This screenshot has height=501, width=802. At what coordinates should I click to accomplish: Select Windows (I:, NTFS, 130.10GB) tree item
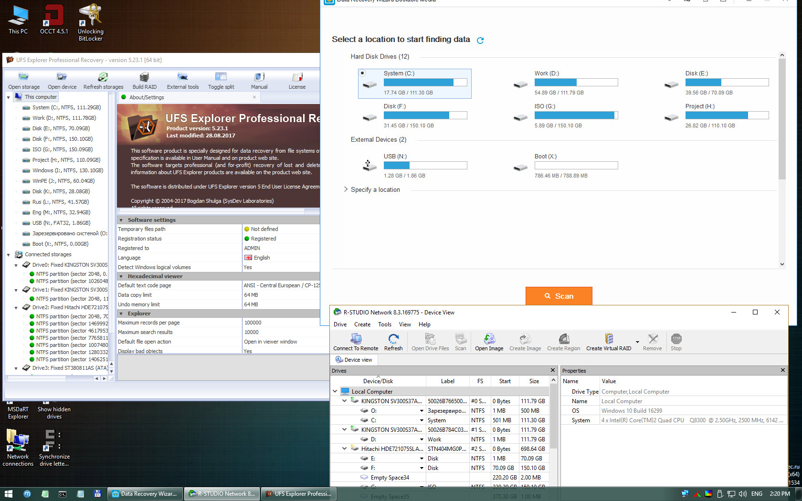point(67,171)
